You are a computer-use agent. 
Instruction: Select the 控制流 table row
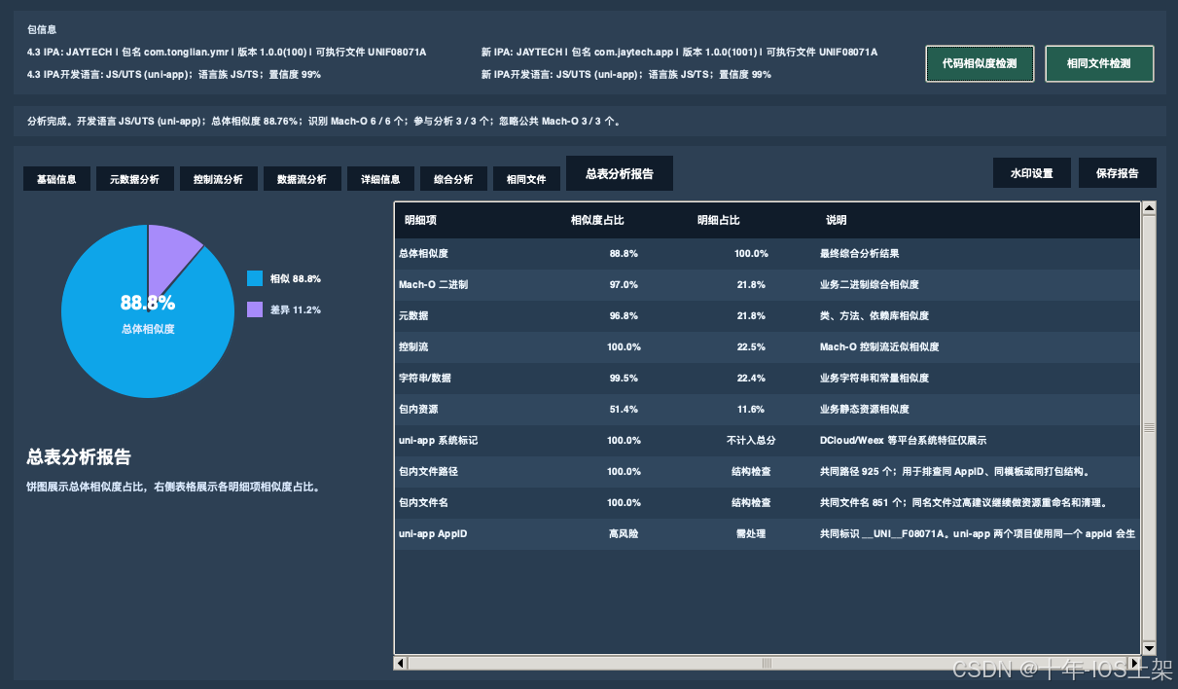(x=767, y=346)
